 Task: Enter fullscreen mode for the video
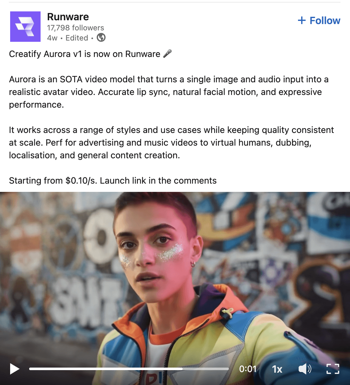coord(333,369)
